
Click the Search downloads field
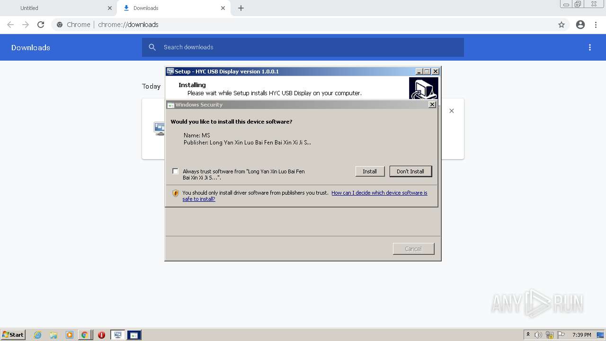pyautogui.click(x=303, y=47)
